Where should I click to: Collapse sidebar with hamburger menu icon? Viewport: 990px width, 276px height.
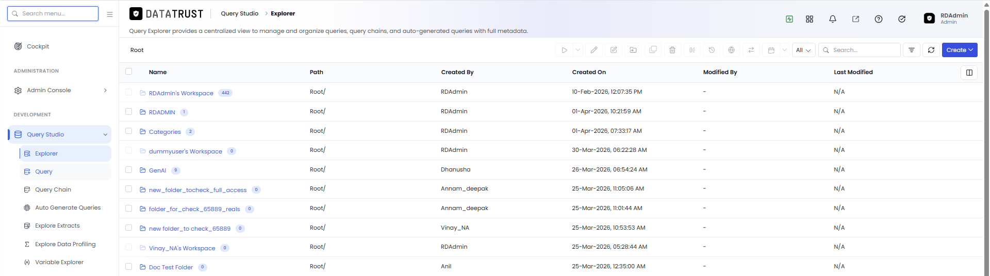(110, 14)
